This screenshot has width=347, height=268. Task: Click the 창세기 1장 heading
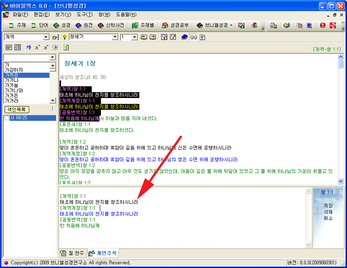(80, 63)
